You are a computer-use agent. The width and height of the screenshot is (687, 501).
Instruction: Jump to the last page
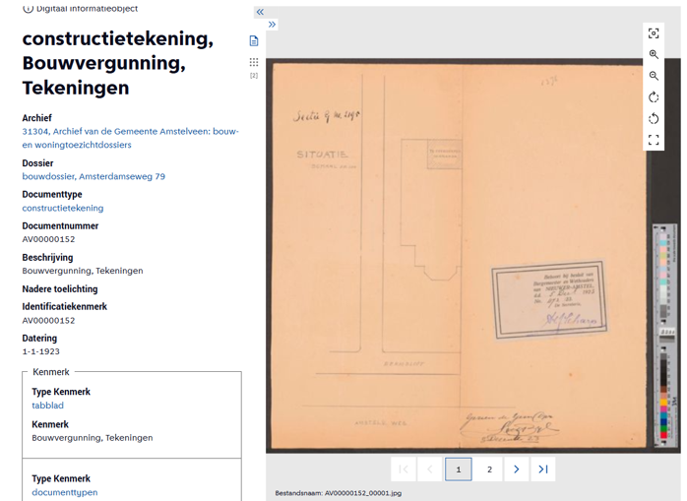coord(543,469)
